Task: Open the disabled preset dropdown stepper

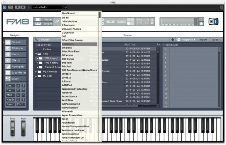Action: (x=63, y=7)
